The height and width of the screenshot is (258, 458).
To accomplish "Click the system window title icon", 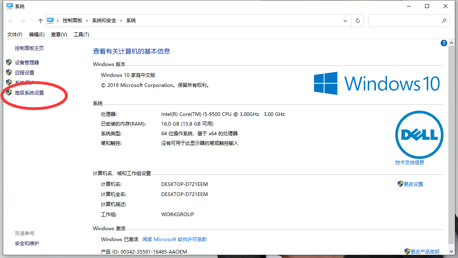I will [10, 6].
